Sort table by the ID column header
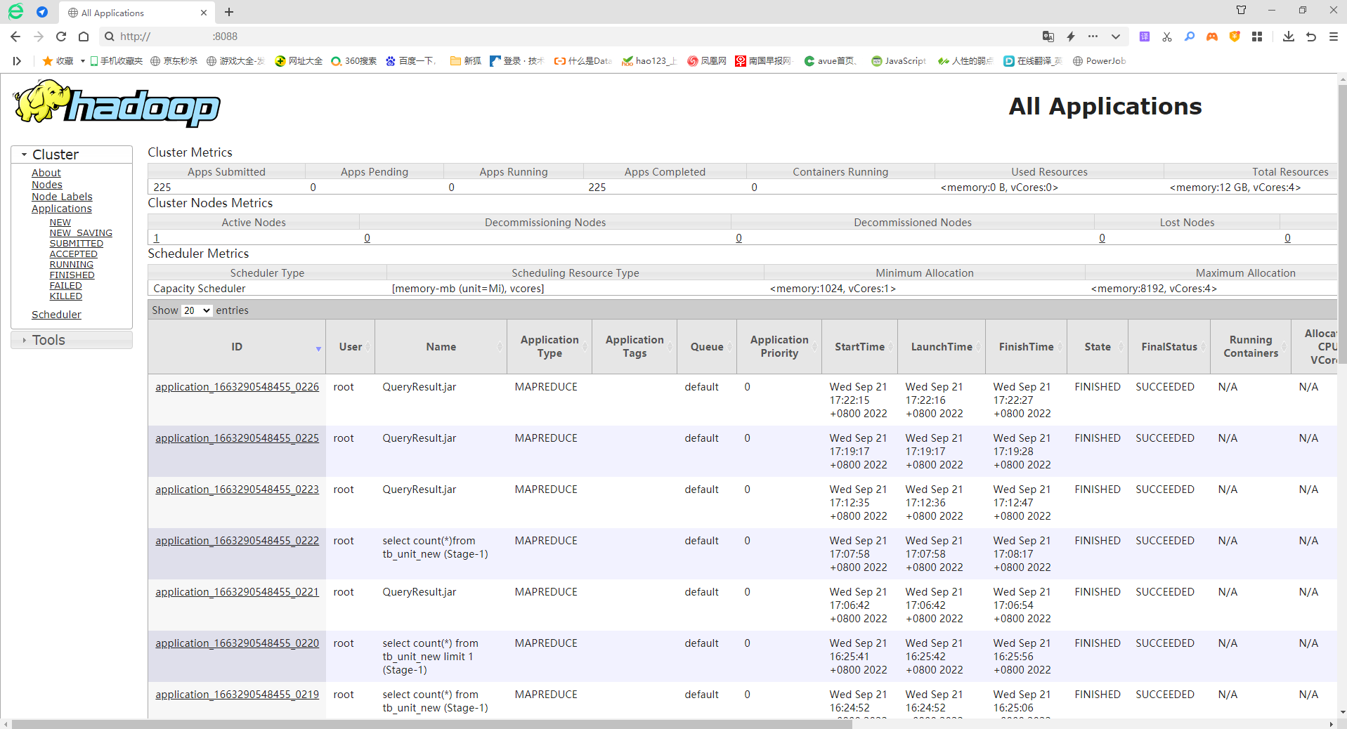The image size is (1347, 729). click(237, 347)
